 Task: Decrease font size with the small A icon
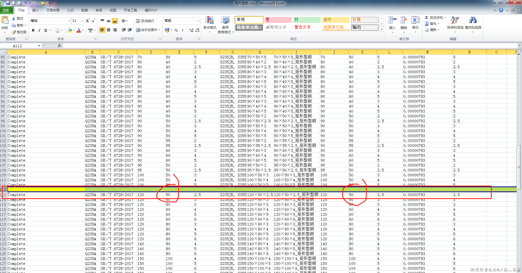pos(93,21)
